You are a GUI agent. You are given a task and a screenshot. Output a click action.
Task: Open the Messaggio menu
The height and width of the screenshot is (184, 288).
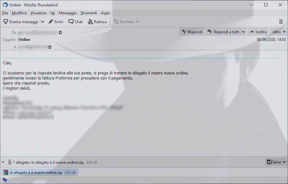pyautogui.click(x=68, y=13)
